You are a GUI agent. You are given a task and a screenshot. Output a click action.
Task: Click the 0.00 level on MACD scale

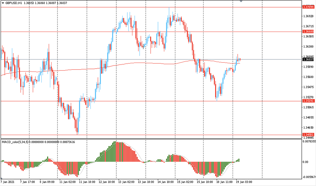pos(306,162)
